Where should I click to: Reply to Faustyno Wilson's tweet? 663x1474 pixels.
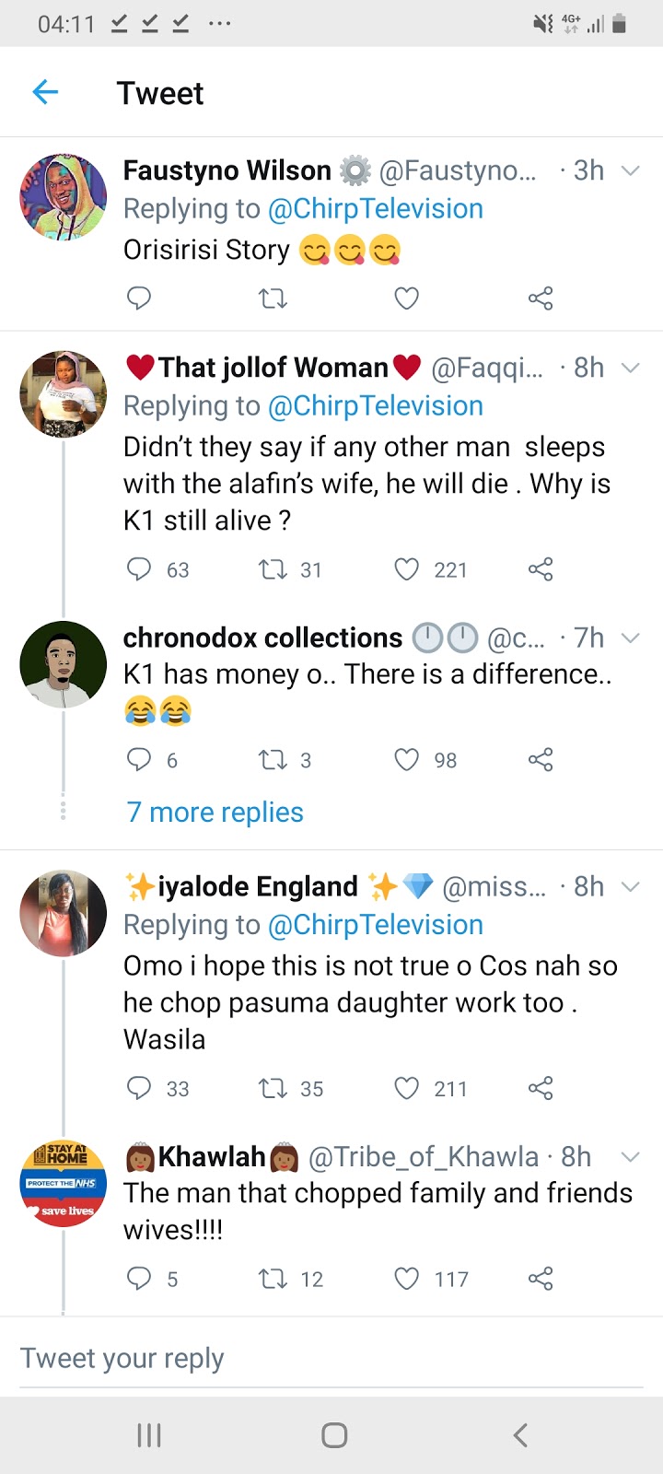(x=139, y=298)
